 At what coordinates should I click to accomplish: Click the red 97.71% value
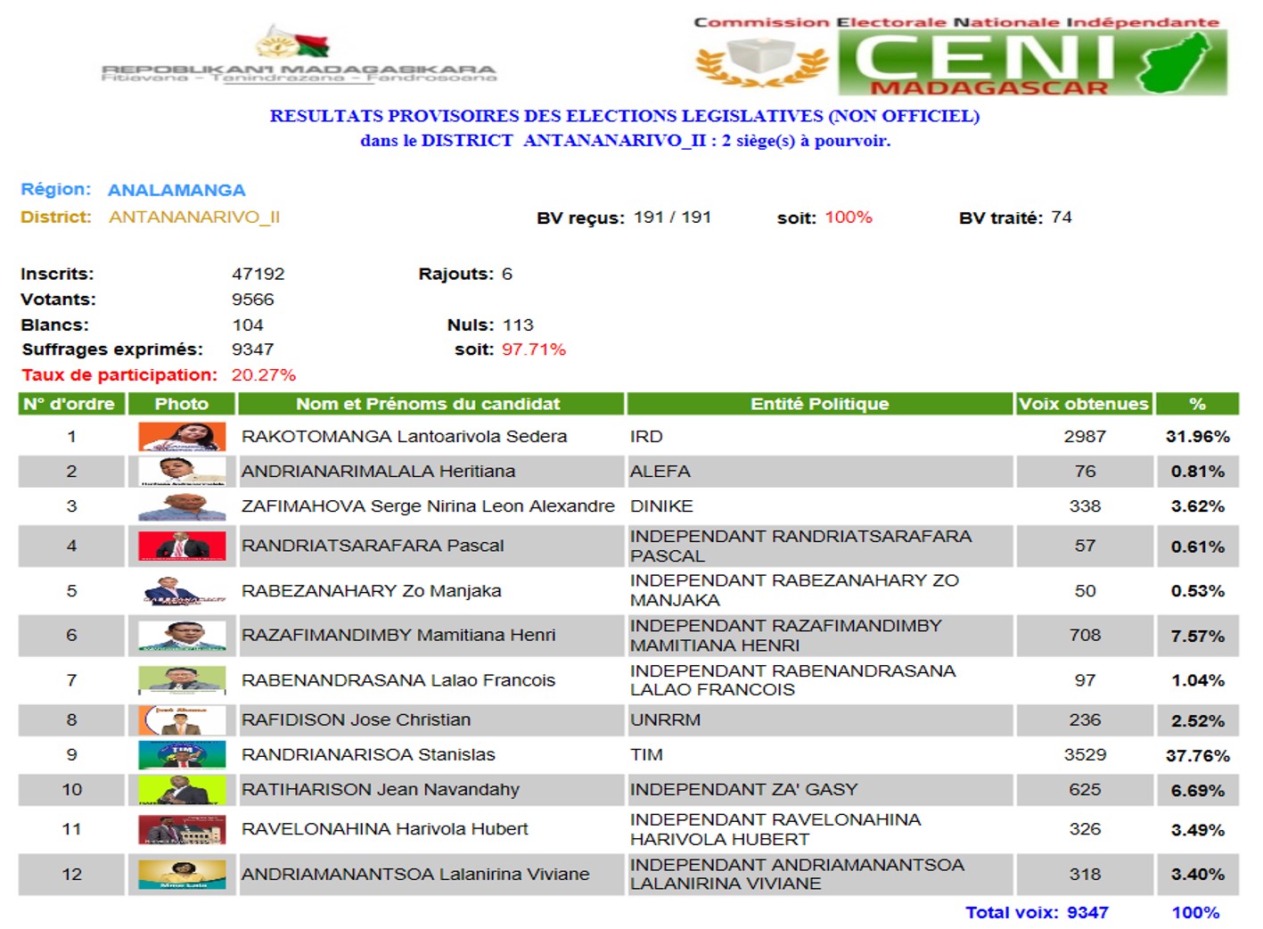tap(534, 349)
